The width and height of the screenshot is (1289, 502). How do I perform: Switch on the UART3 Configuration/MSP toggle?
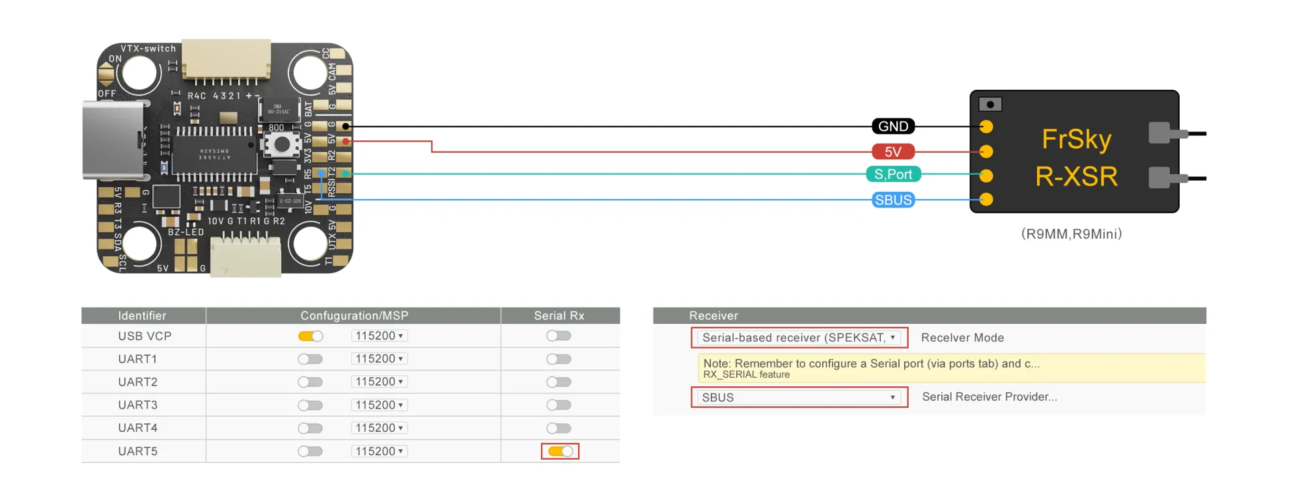[x=311, y=405]
